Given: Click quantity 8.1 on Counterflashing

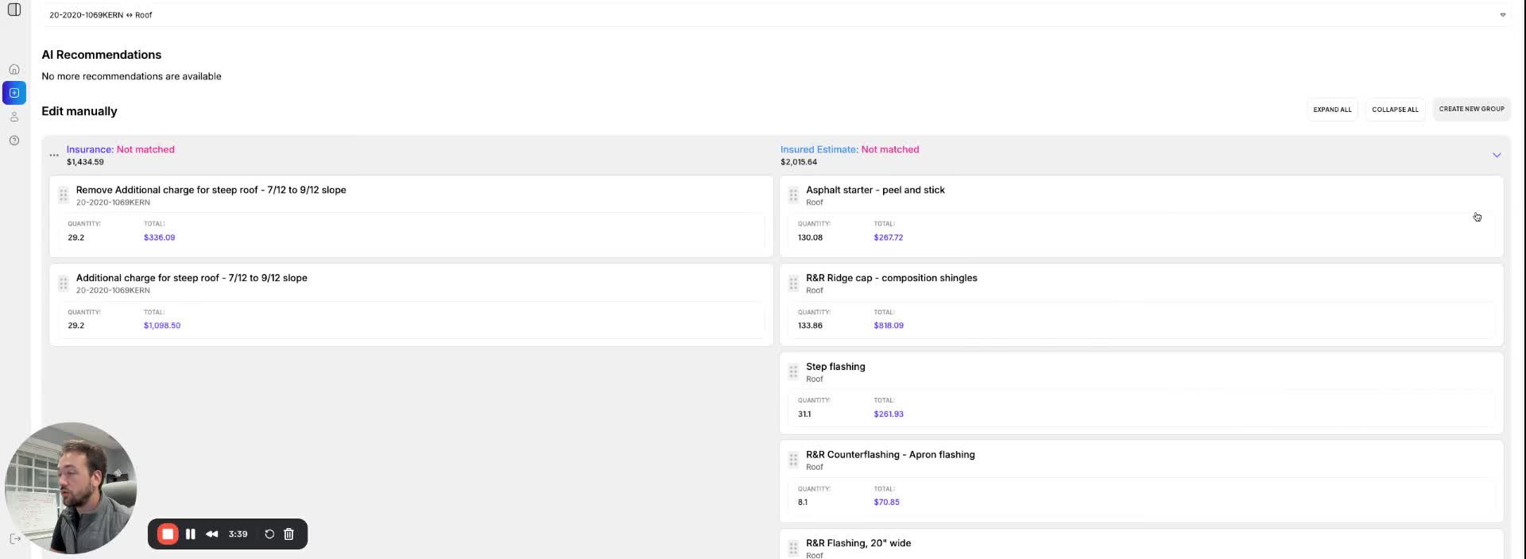Looking at the screenshot, I should tap(803, 502).
